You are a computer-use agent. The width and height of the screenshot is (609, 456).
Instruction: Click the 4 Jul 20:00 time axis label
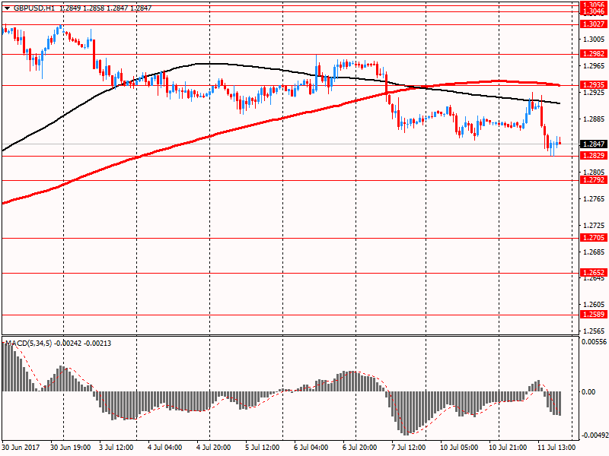tap(214, 448)
